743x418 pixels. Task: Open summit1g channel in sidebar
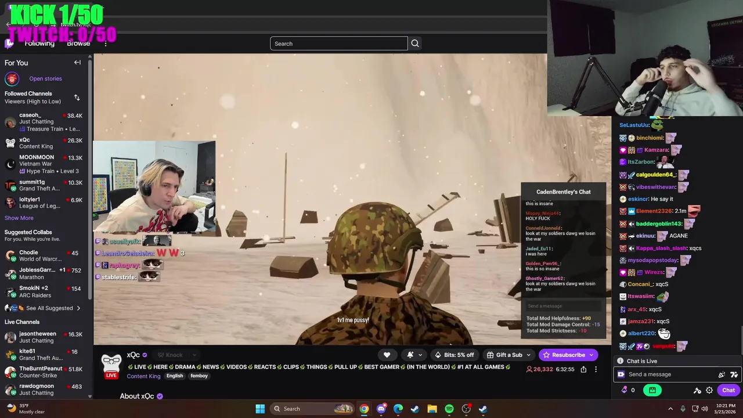(x=44, y=185)
